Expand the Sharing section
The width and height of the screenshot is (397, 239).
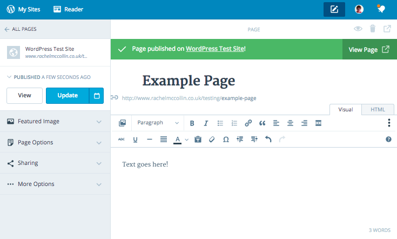[x=55, y=163]
